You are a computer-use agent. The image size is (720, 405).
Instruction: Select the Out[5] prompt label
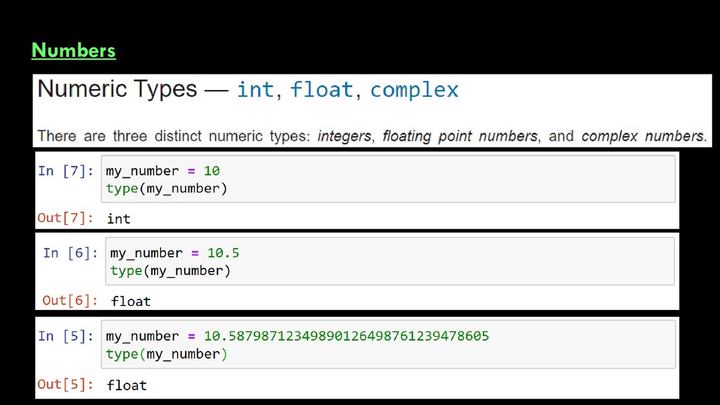[x=65, y=384]
